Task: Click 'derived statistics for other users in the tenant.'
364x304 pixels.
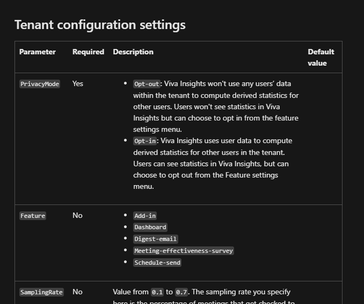Action: [x=209, y=153]
